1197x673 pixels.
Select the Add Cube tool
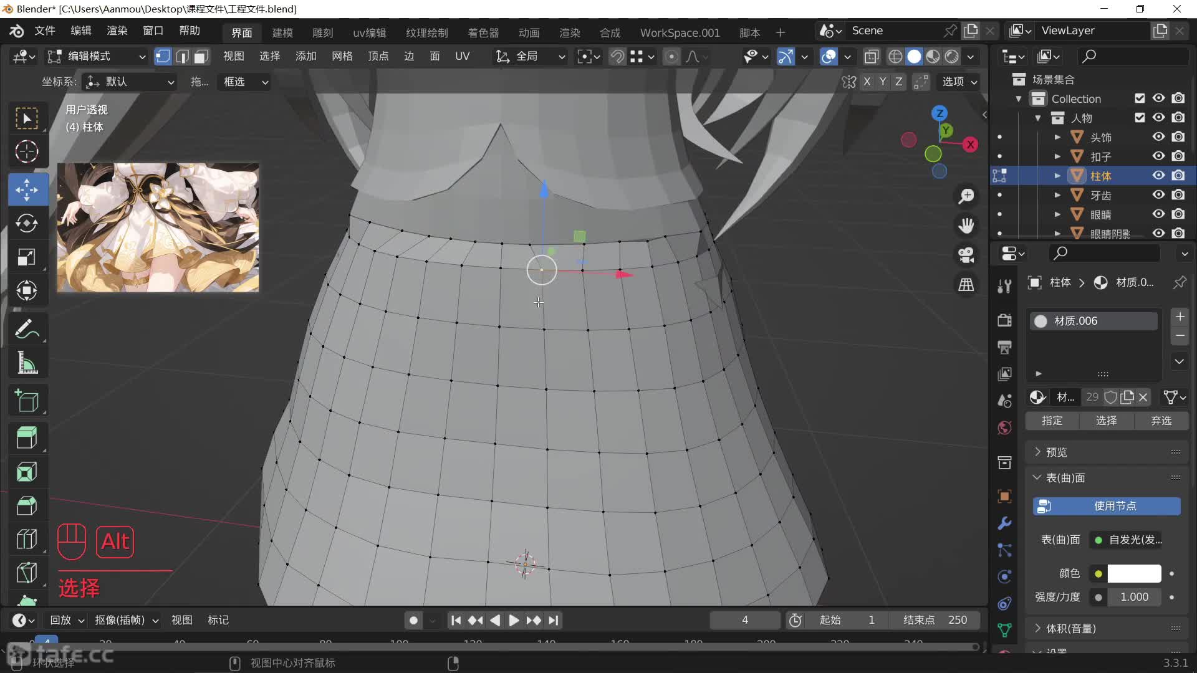(27, 401)
